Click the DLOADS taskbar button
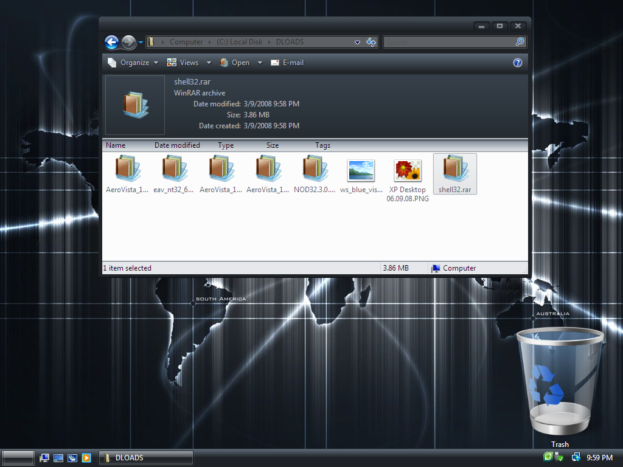 click(146, 458)
